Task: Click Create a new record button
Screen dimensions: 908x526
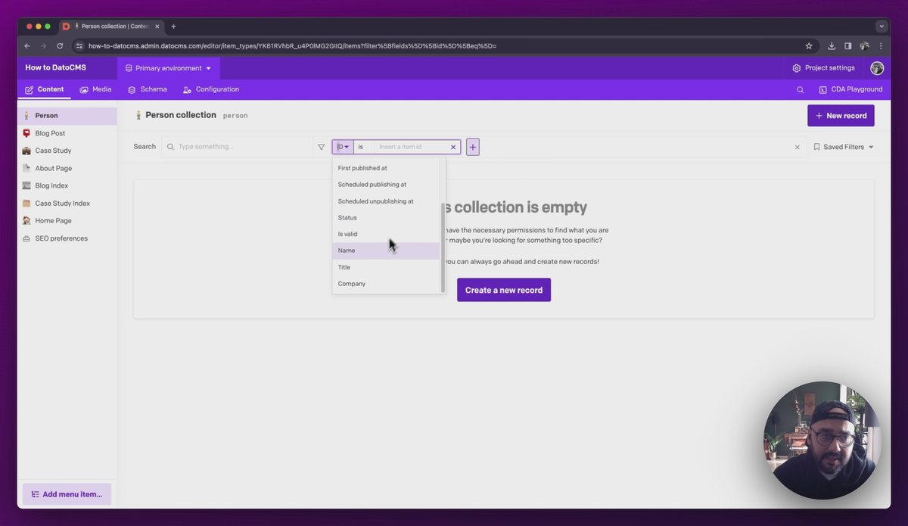Action: tap(503, 290)
